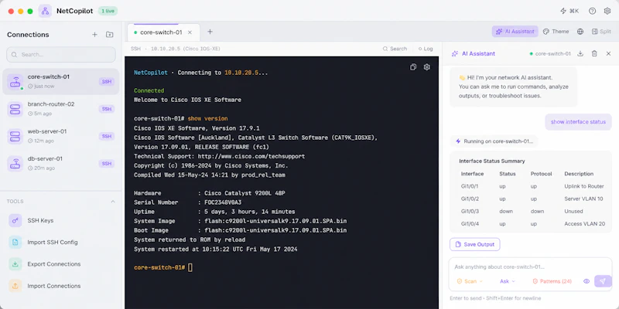Open Import SSH Config tool
619x309 pixels.
(x=61, y=242)
